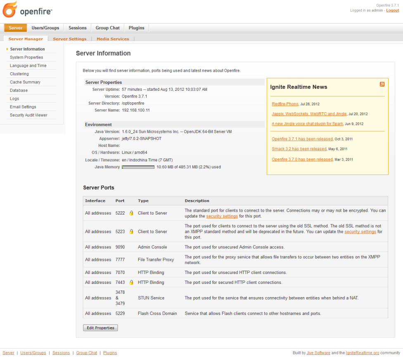Open the Openfire 3.7.0 has been released link
This screenshot has height=359, width=403.
point(302,159)
